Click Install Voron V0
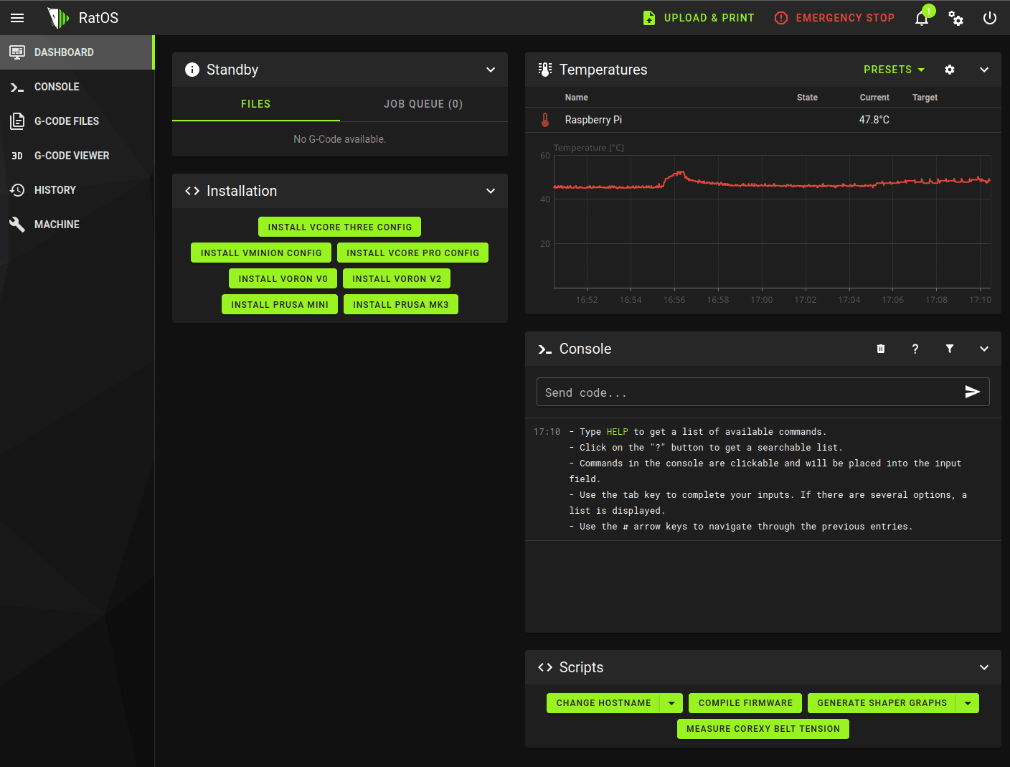The image size is (1010, 767). point(283,278)
